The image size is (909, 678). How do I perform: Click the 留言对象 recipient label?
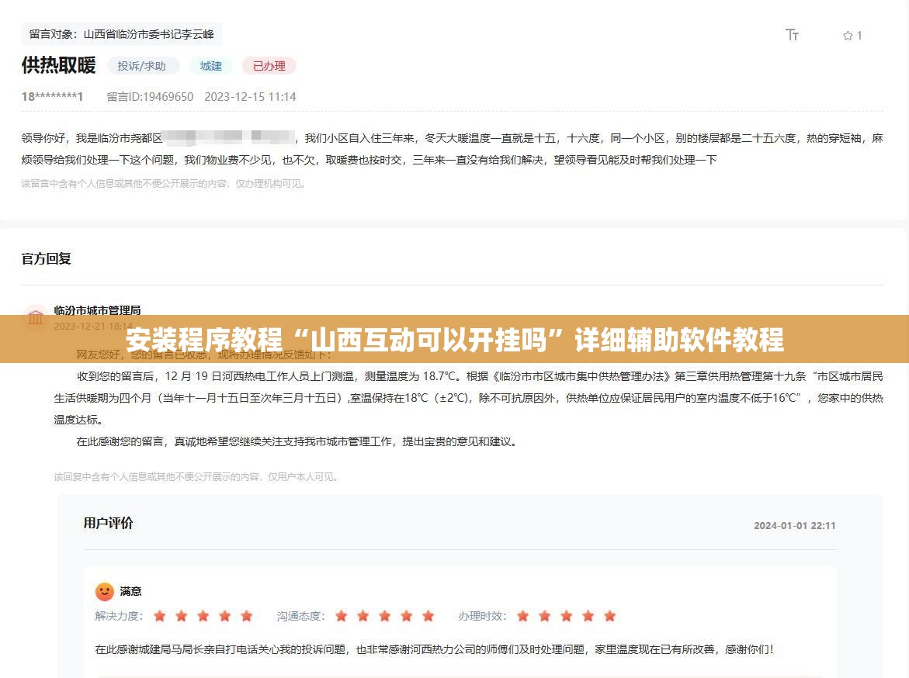122,34
